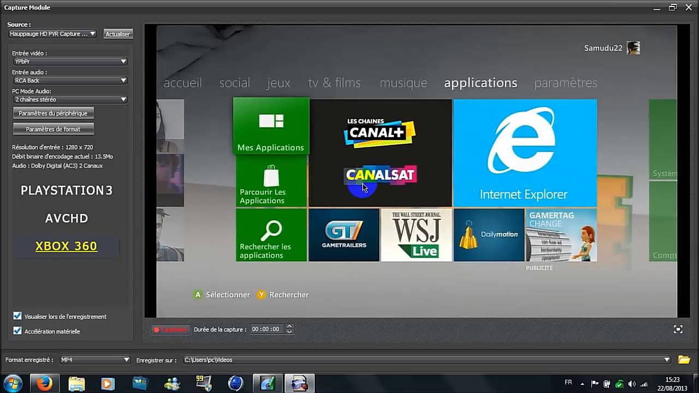Go to the tv & films tab
The width and height of the screenshot is (699, 393).
(334, 83)
